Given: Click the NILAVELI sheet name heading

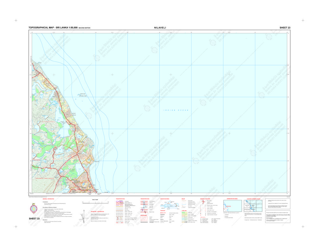Looking at the screenshot, I should 160,28.
